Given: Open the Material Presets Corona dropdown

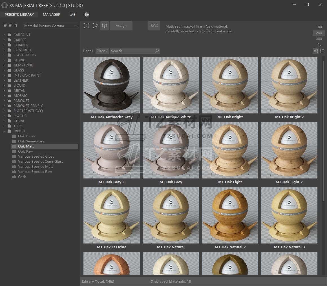Looking at the screenshot, I should click(x=51, y=26).
